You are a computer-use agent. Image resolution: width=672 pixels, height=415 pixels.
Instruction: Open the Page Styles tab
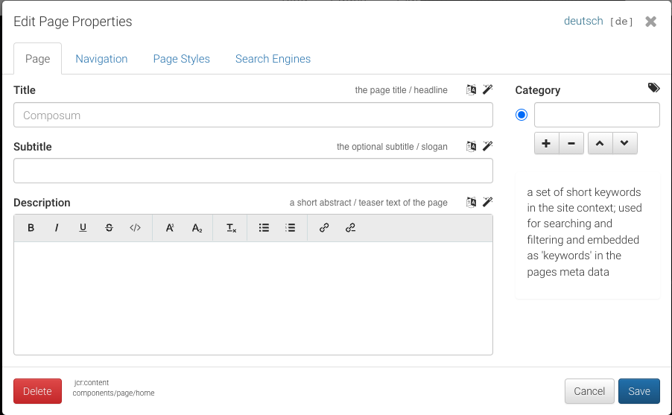point(181,59)
